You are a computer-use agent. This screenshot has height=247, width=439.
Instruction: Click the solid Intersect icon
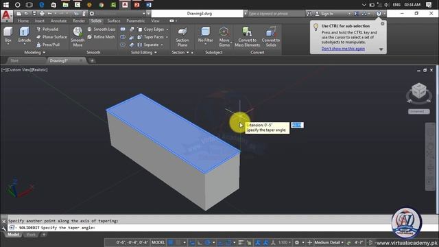(x=123, y=45)
